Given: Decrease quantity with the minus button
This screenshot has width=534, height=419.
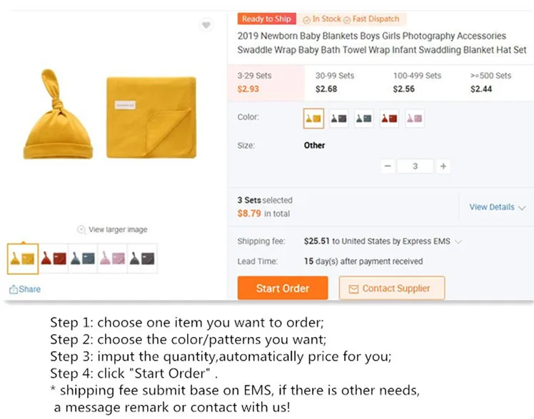Looking at the screenshot, I should 388,166.
